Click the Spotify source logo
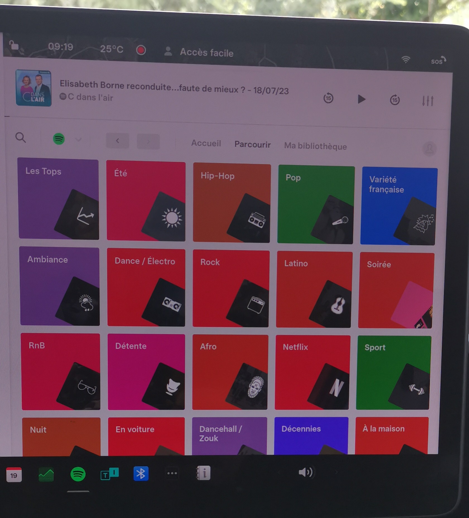Image resolution: width=469 pixels, height=518 pixels. (x=59, y=139)
